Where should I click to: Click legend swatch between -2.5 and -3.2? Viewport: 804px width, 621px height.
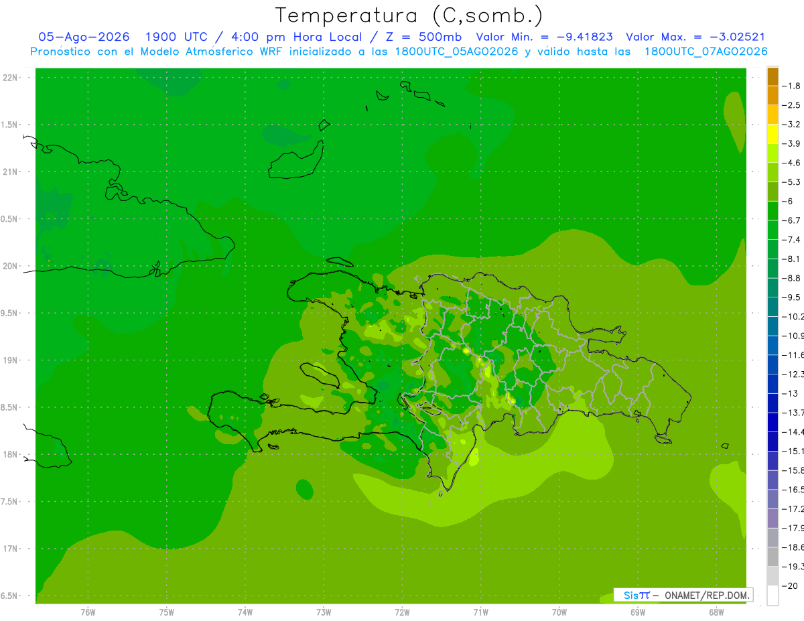pos(773,115)
